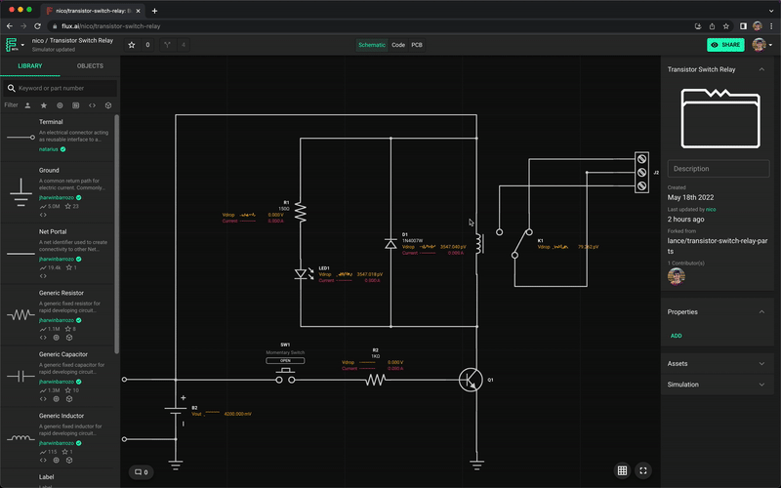
Task: Open the user avatar account menu
Action: pyautogui.click(x=762, y=45)
